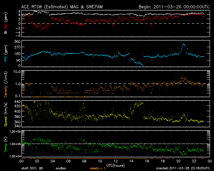Image resolution: width=214 pixels, height=171 pixels.
Task: Click the '380' tick label on Speed panel
Action: [17, 117]
